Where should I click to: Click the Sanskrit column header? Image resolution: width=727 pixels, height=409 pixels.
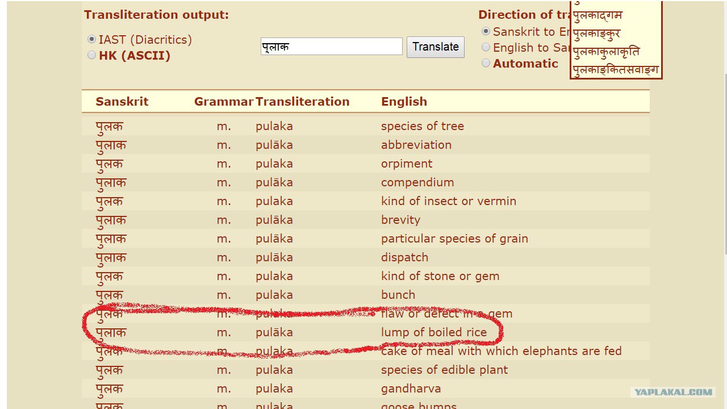(122, 102)
